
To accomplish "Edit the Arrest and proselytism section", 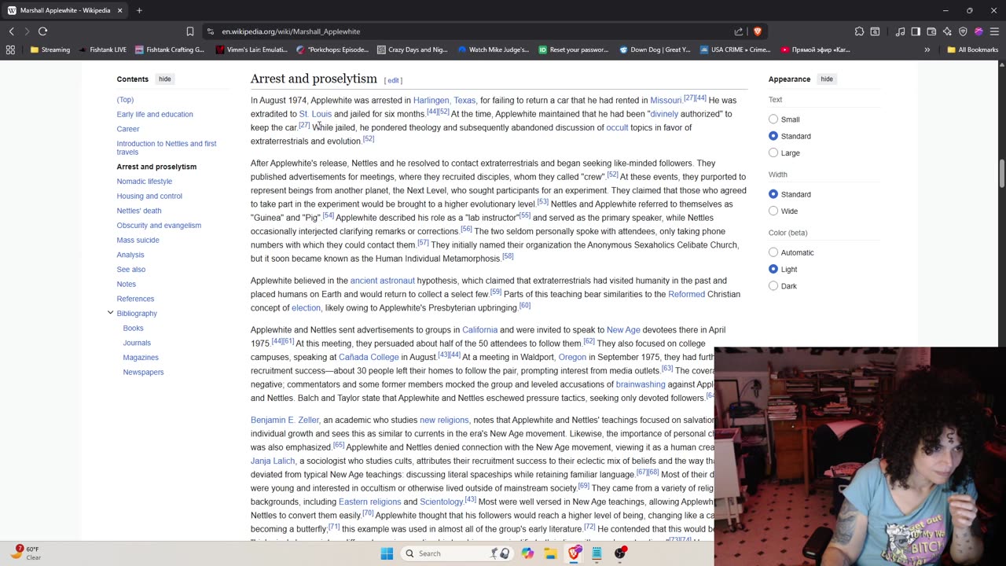I will [x=393, y=80].
